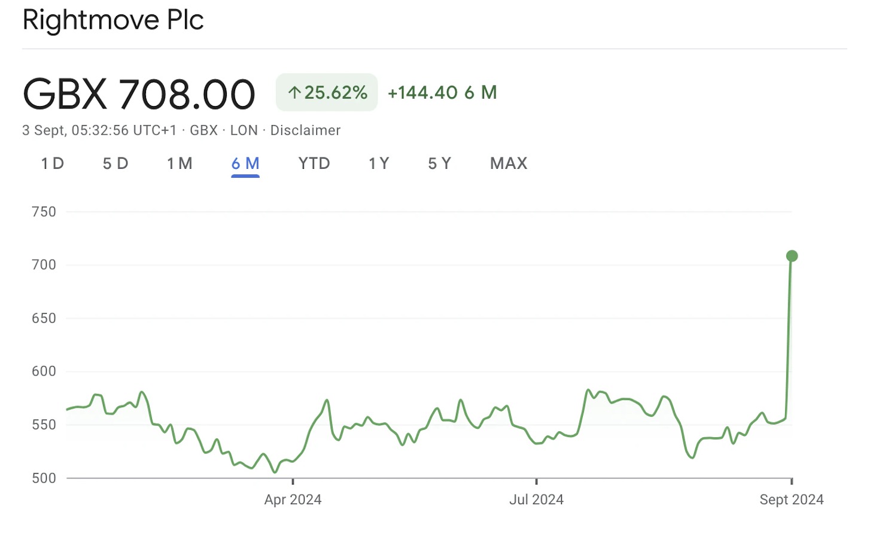Open the 1 M chart range
Image resolution: width=888 pixels, height=539 pixels.
(x=180, y=163)
